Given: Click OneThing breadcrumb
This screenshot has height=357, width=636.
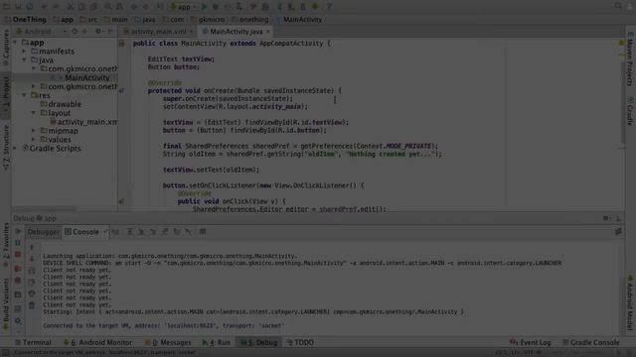Looking at the screenshot, I should click(25, 20).
